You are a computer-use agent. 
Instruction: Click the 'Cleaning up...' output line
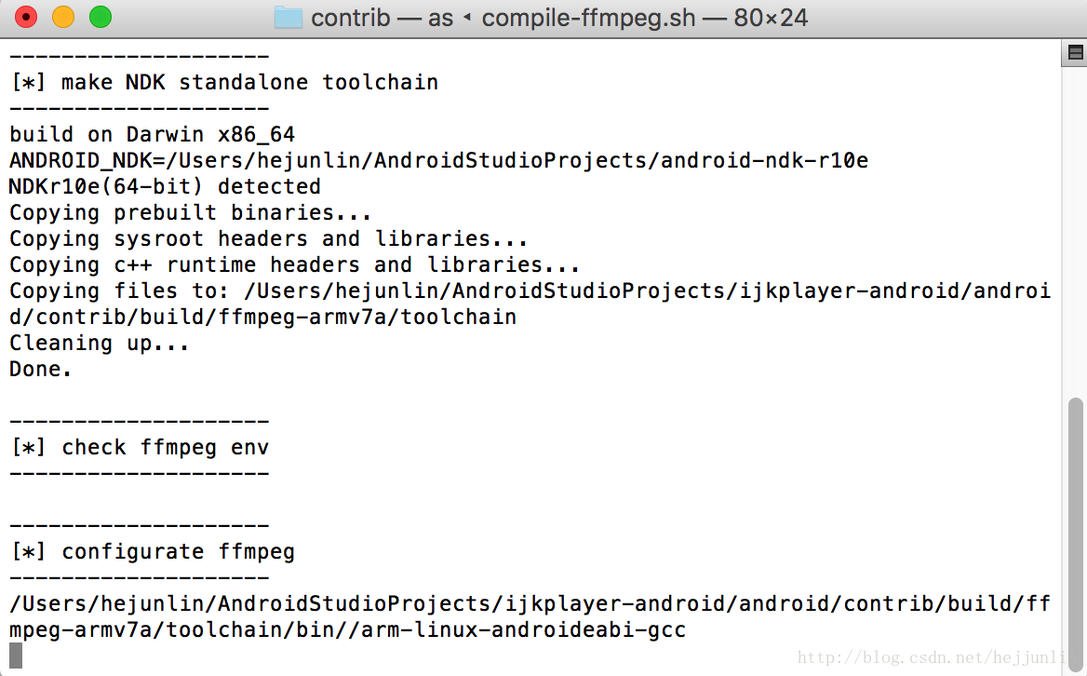click(x=100, y=344)
